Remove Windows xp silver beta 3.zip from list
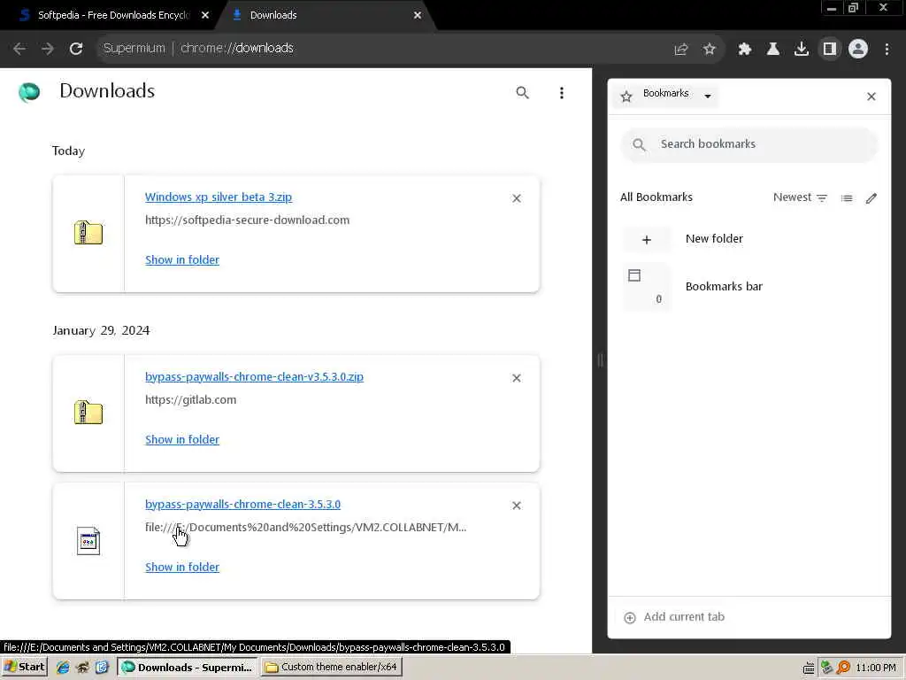The width and height of the screenshot is (906, 680). pyautogui.click(x=517, y=198)
